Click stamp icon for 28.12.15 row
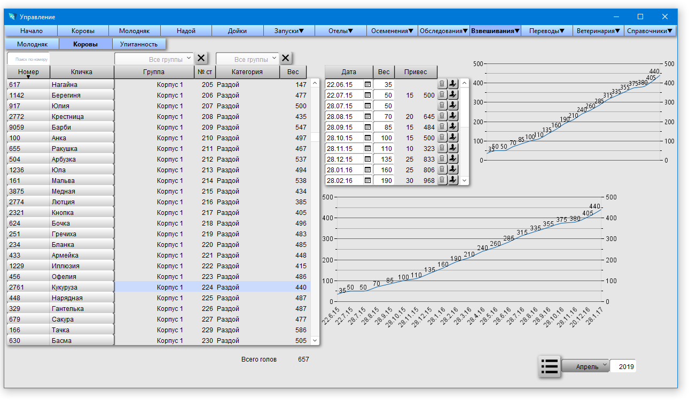The height and width of the screenshot is (400, 689). click(453, 159)
